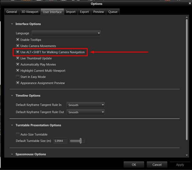Enable Auto-Size Turntable checkbox
Screen dimensions: 192x170
18,134
